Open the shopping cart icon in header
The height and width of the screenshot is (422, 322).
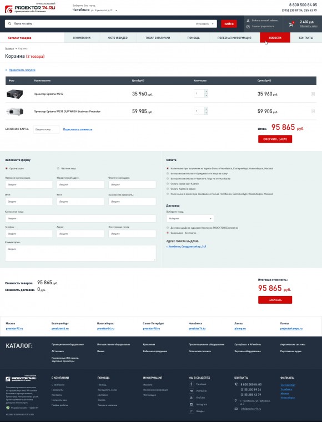point(291,24)
